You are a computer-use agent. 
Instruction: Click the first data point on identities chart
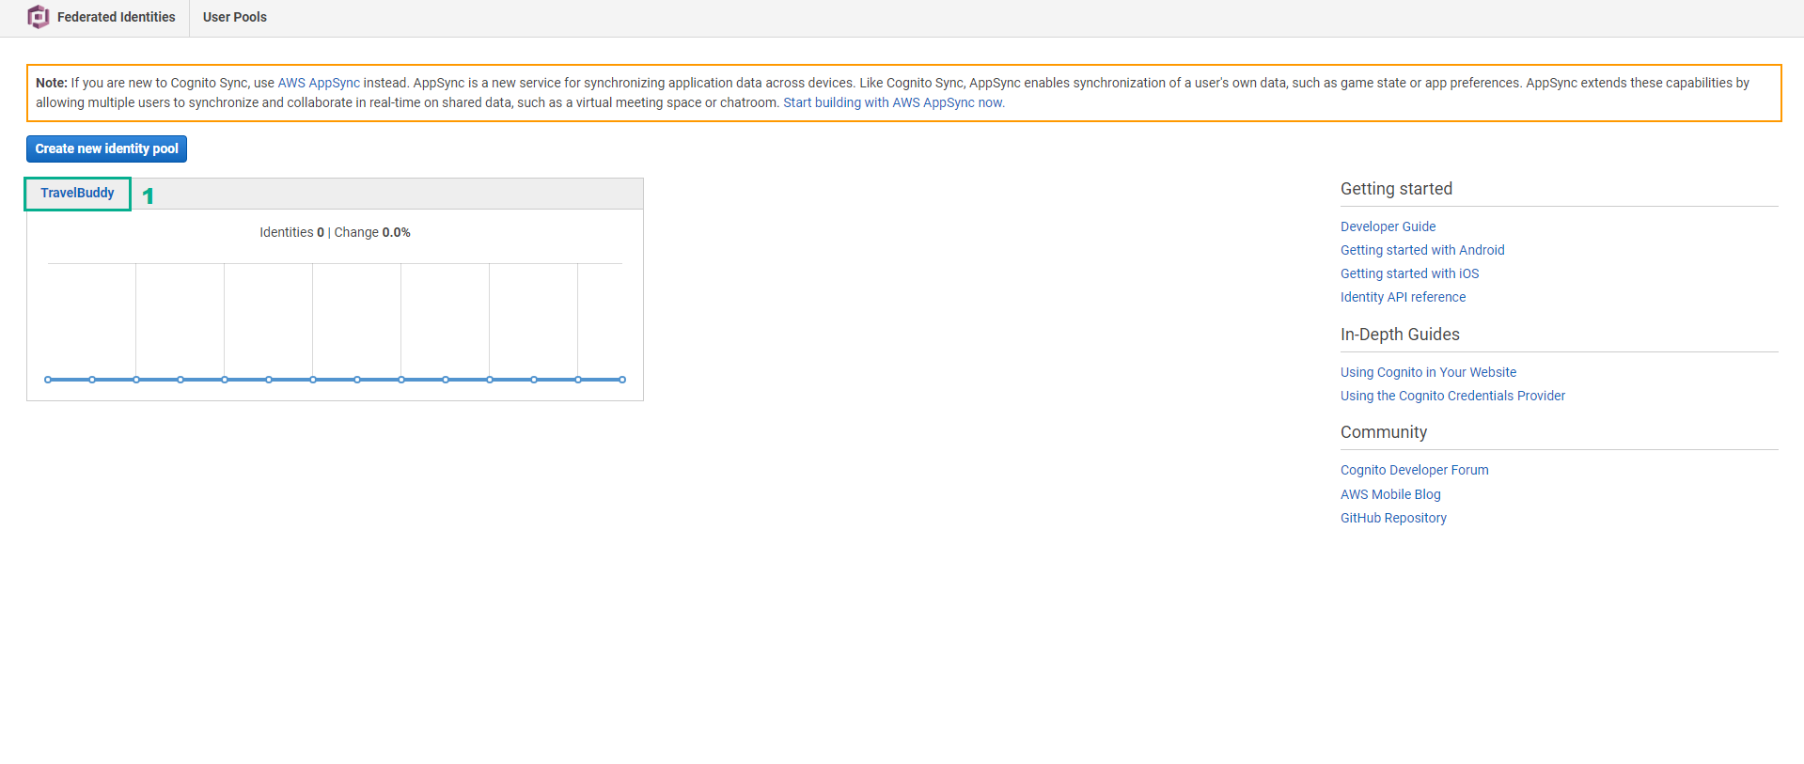[48, 380]
